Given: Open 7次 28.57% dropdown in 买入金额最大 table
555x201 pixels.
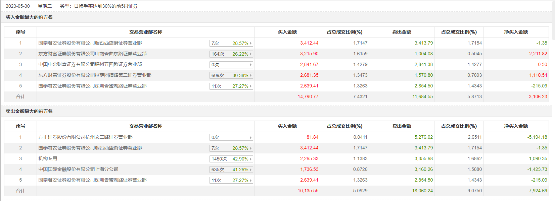Looking at the screenshot, I should (x=231, y=43).
